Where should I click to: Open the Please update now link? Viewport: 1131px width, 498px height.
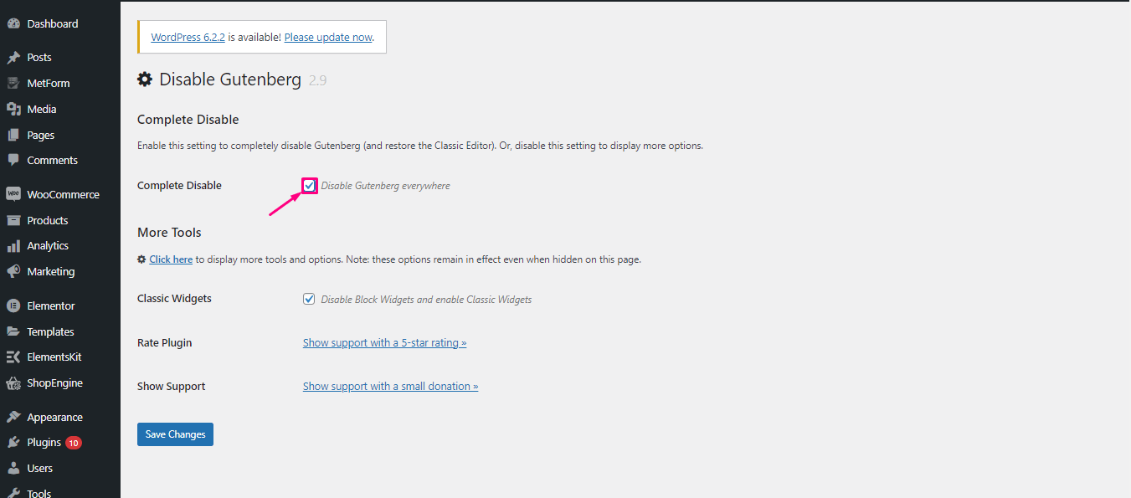click(327, 37)
